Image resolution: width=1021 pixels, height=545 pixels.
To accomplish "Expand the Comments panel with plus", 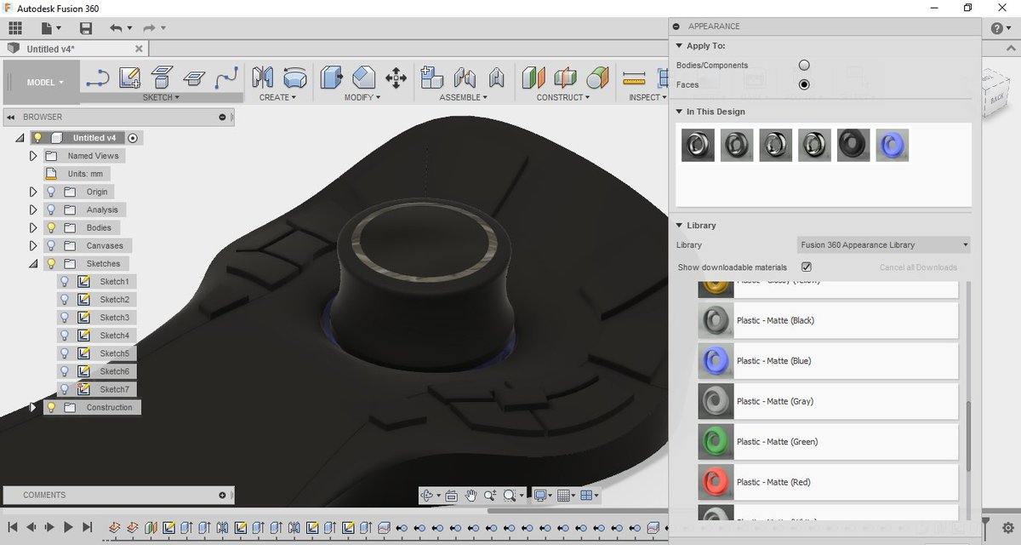I will click(223, 495).
